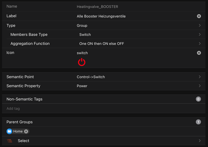Open the parent group Select chevron
The height and width of the screenshot is (147, 208).
pyautogui.click(x=200, y=141)
